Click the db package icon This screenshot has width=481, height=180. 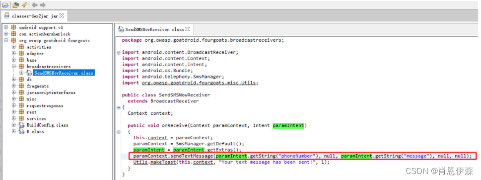click(x=21, y=79)
